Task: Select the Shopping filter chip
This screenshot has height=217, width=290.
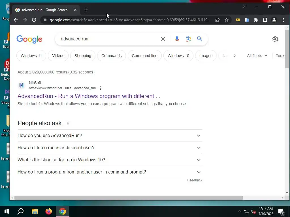Action: pyautogui.click(x=83, y=56)
